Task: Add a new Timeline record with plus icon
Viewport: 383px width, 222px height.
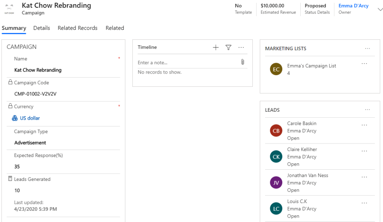Action: point(216,47)
